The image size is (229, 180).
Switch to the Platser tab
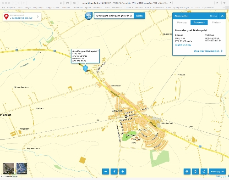coord(216,22)
